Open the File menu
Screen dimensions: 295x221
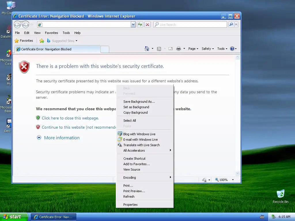click(17, 33)
